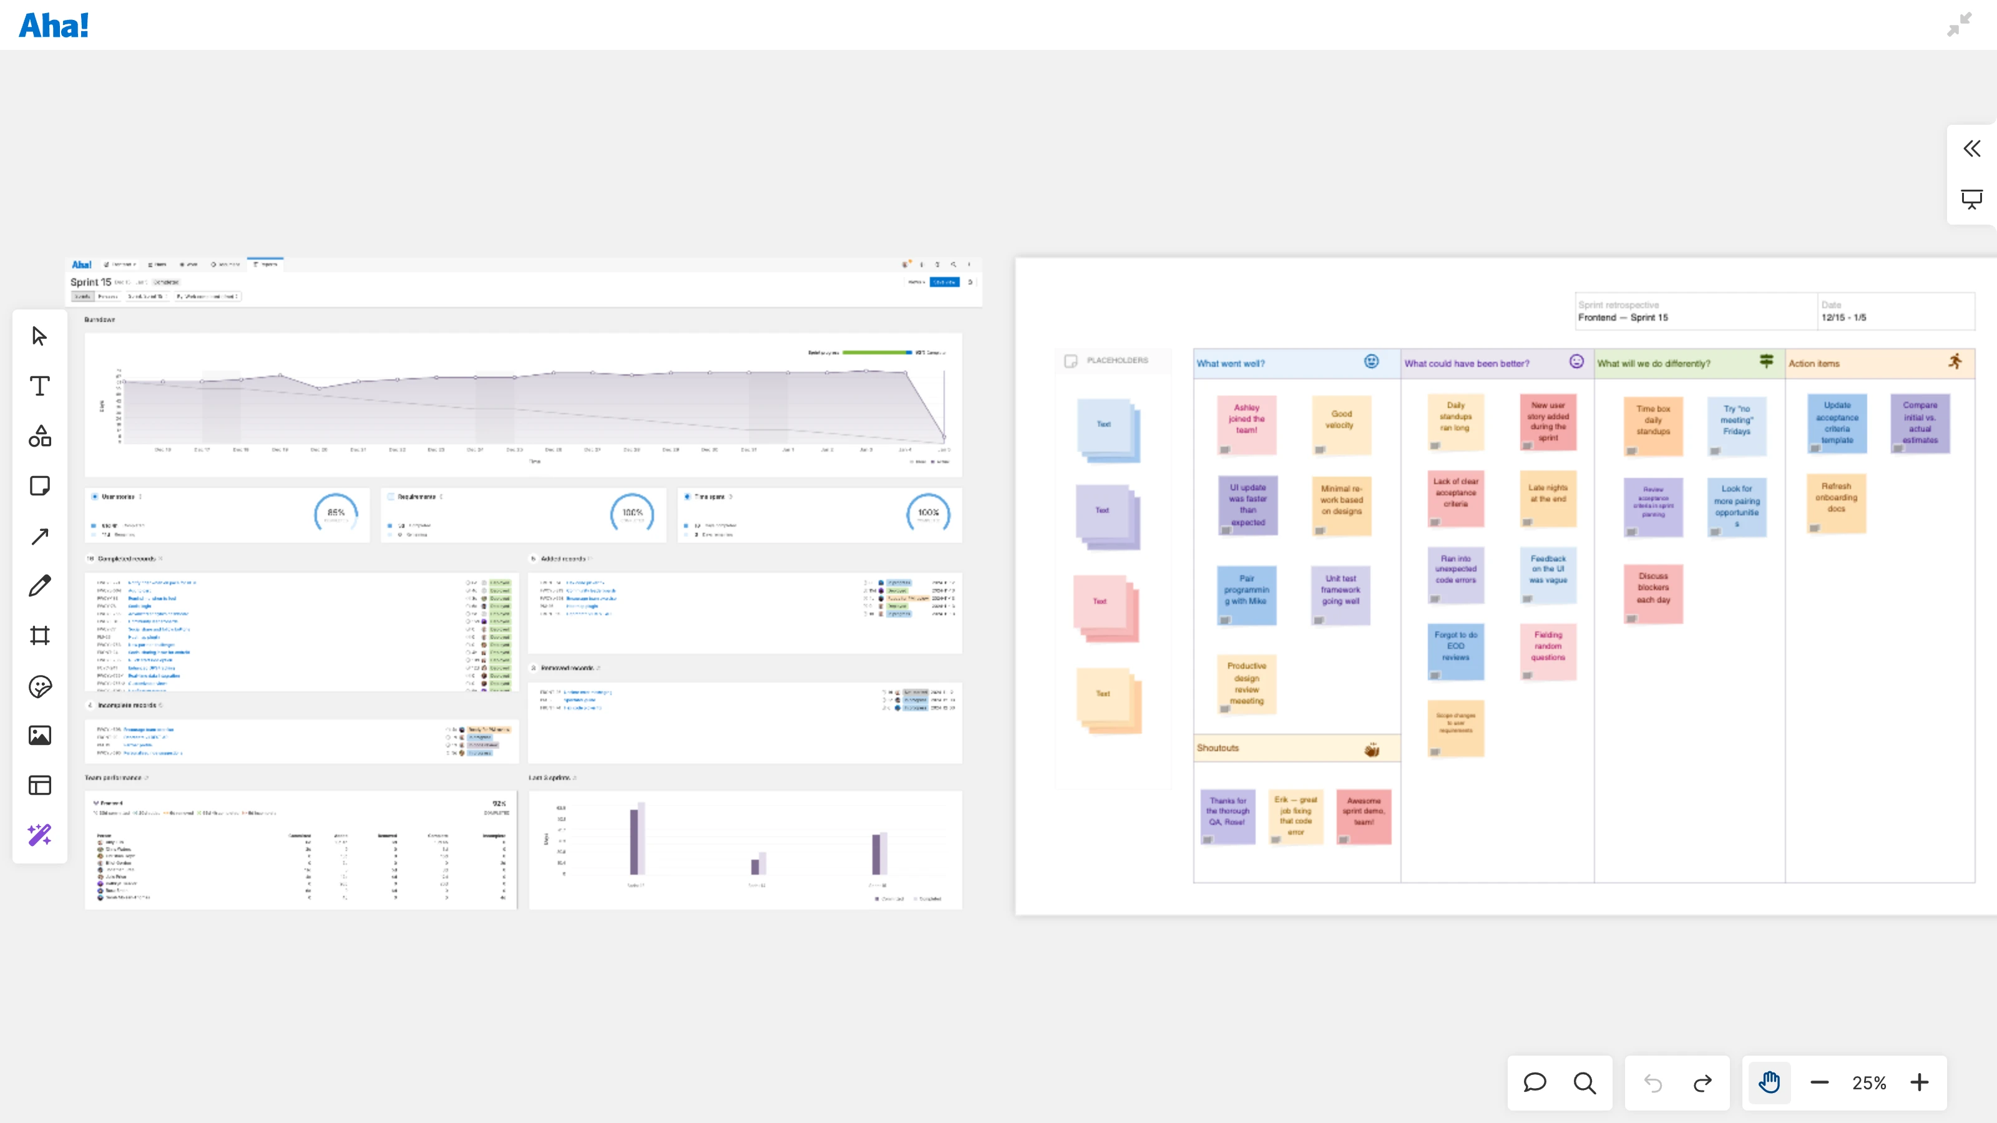
Task: Zoom out with the minus button
Action: pyautogui.click(x=1820, y=1082)
